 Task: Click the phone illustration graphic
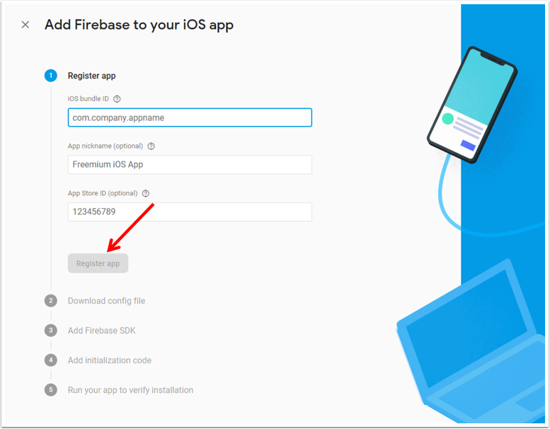(472, 105)
